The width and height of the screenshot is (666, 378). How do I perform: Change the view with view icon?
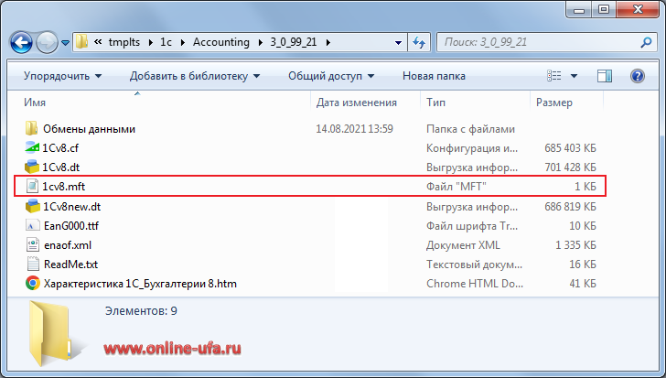(553, 76)
